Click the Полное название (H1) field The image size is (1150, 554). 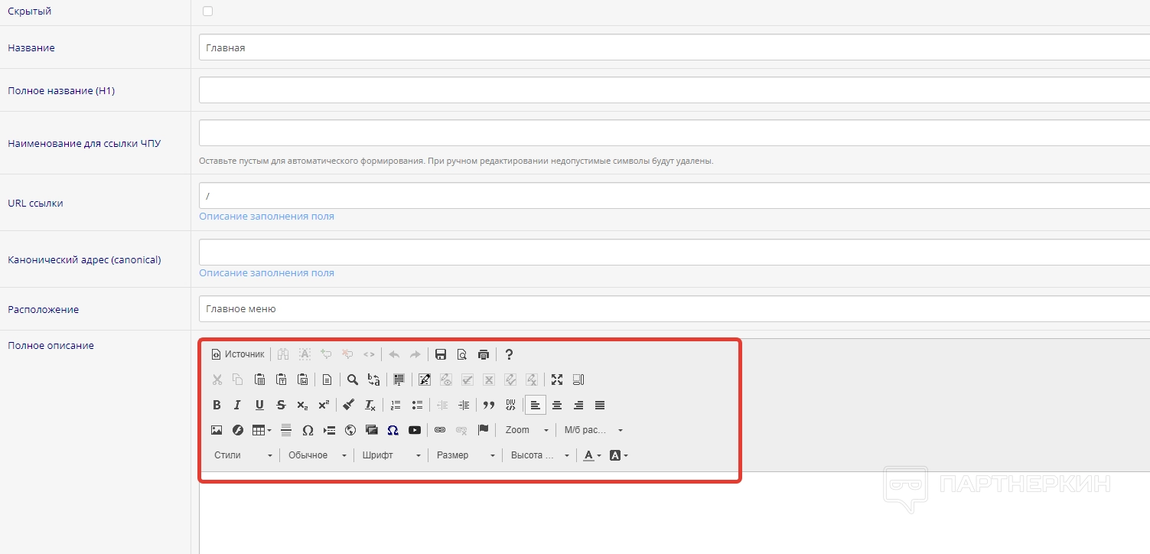click(x=673, y=90)
